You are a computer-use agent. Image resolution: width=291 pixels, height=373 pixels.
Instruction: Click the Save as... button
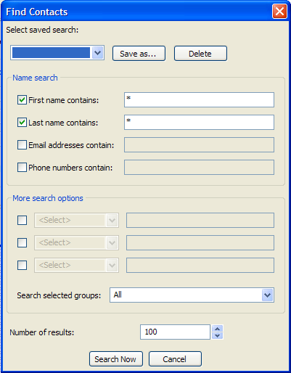(139, 54)
